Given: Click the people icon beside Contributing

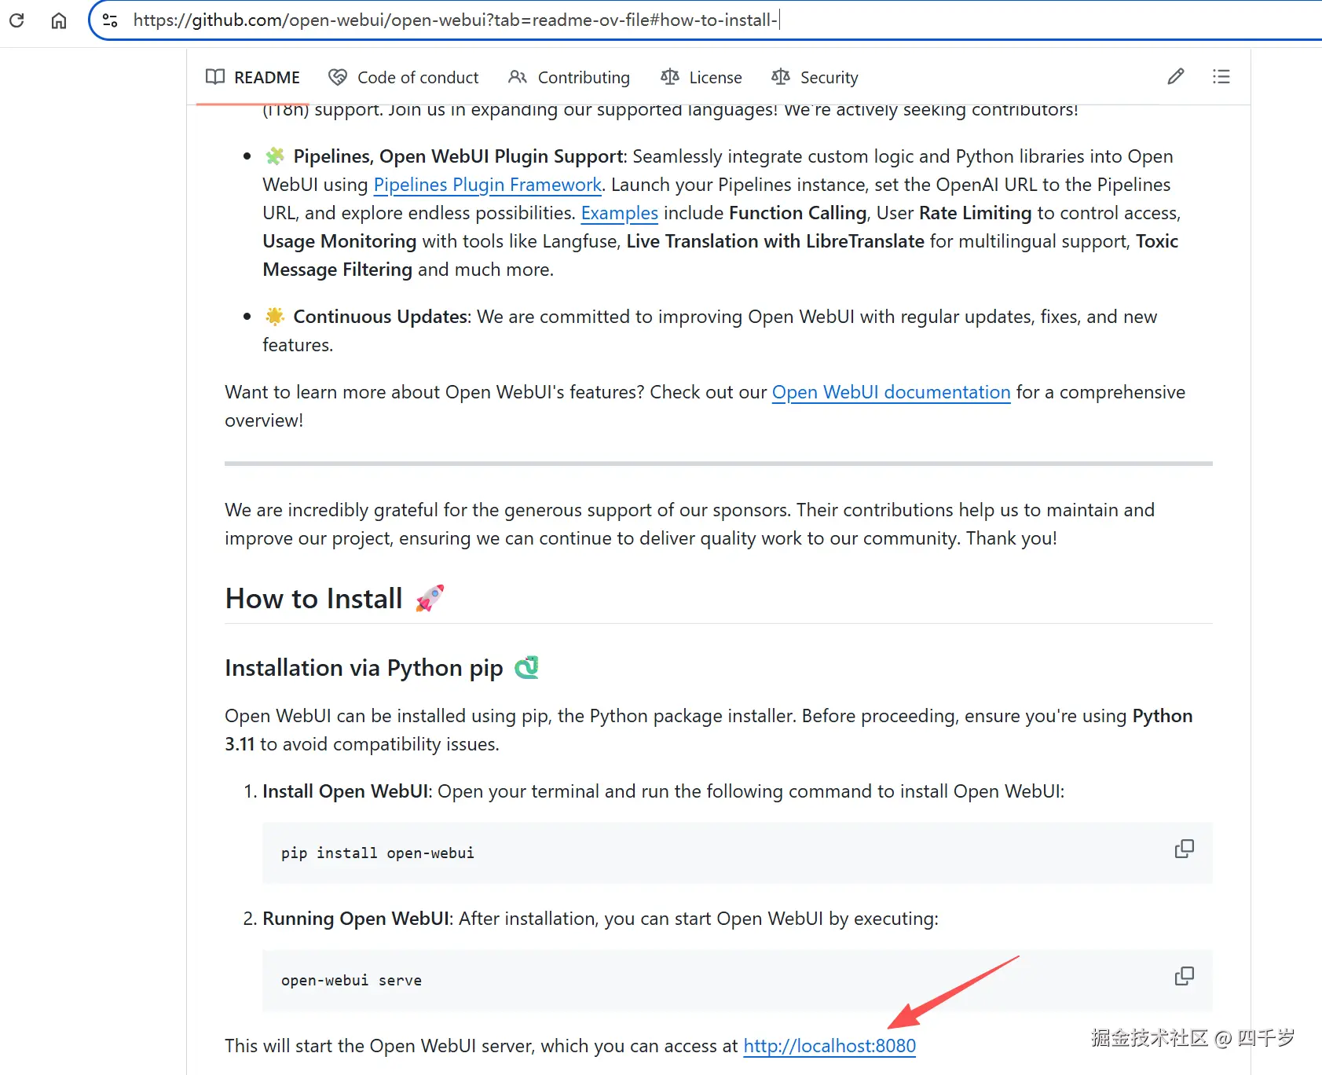Looking at the screenshot, I should 518,76.
